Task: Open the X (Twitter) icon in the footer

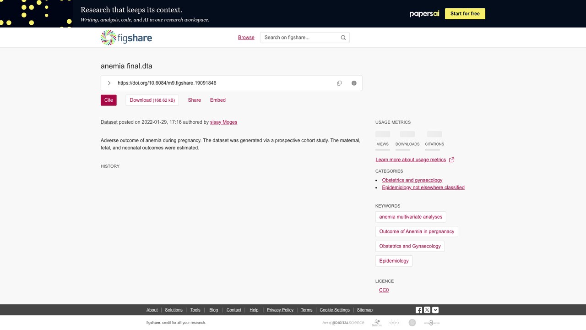Action: pyautogui.click(x=427, y=310)
